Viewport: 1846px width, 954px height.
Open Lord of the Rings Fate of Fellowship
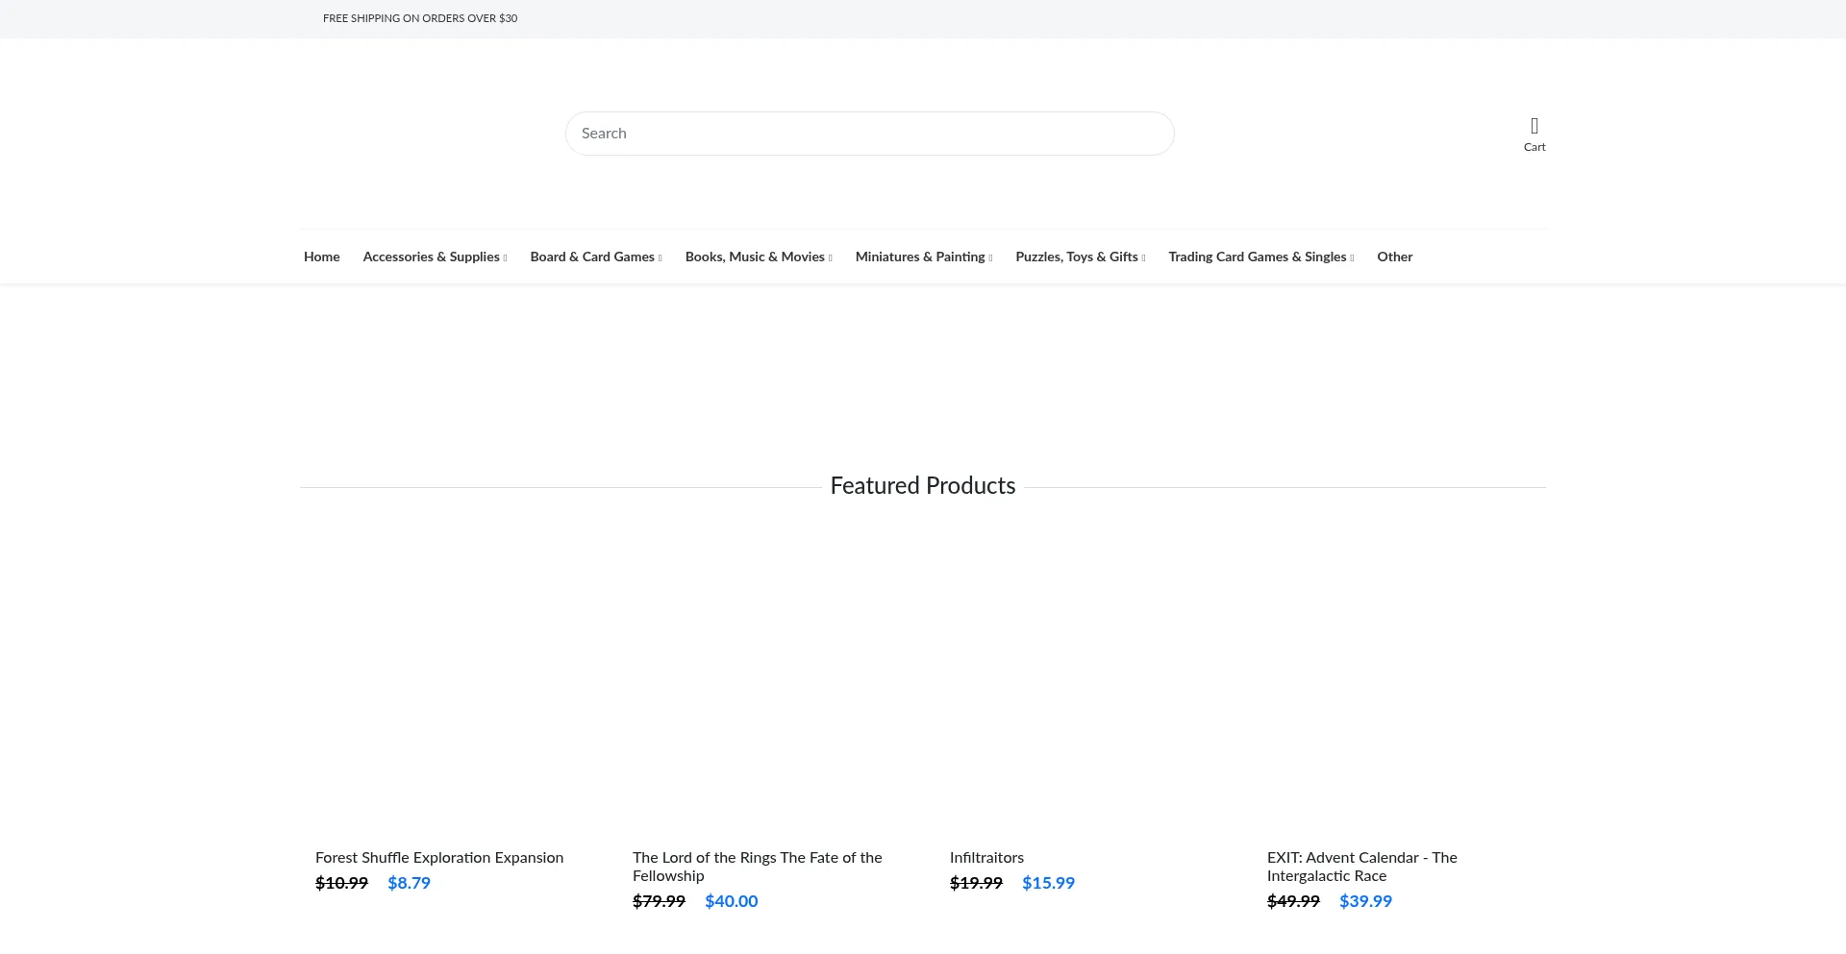pos(757,866)
